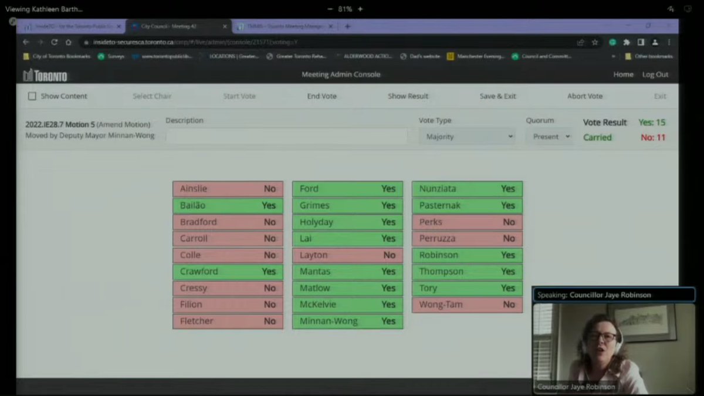The width and height of the screenshot is (704, 396).
Task: Open the Extensions puzzle-piece icon
Action: (627, 42)
